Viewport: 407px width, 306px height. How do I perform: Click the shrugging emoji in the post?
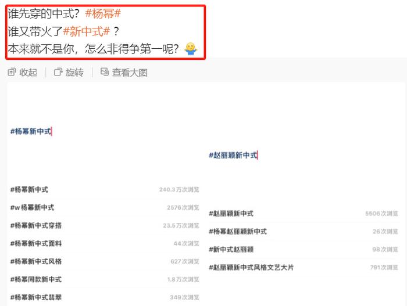tap(191, 49)
